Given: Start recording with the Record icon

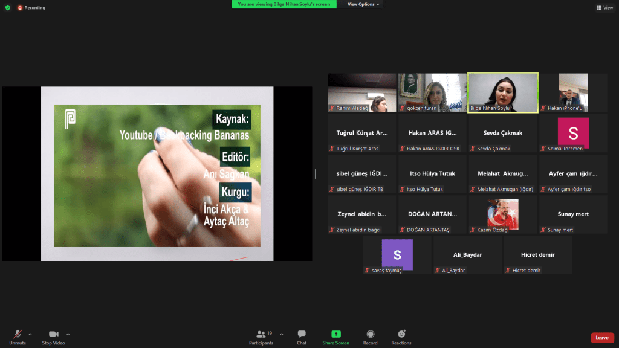Looking at the screenshot, I should coord(370,334).
